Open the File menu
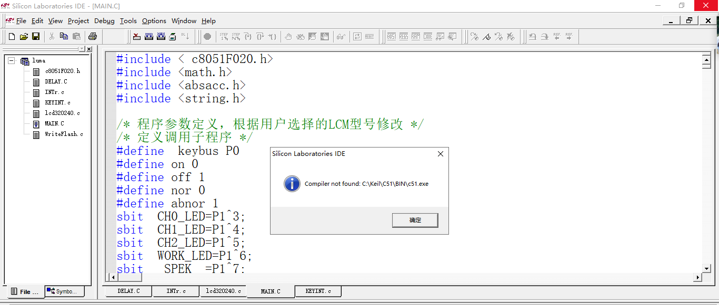 tap(21, 21)
